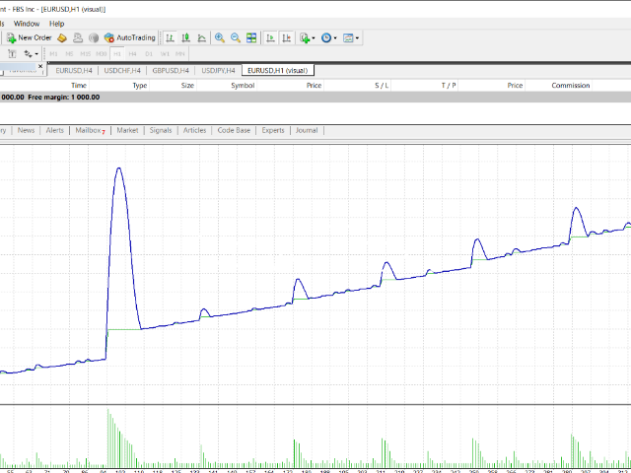
Task: Switch to the EURUSD,H4 chart tab
Action: coord(74,70)
